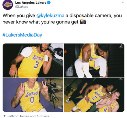The height and width of the screenshot is (118, 127).
Task: Open tagged people list LeBron James and others
Action: [28, 116]
